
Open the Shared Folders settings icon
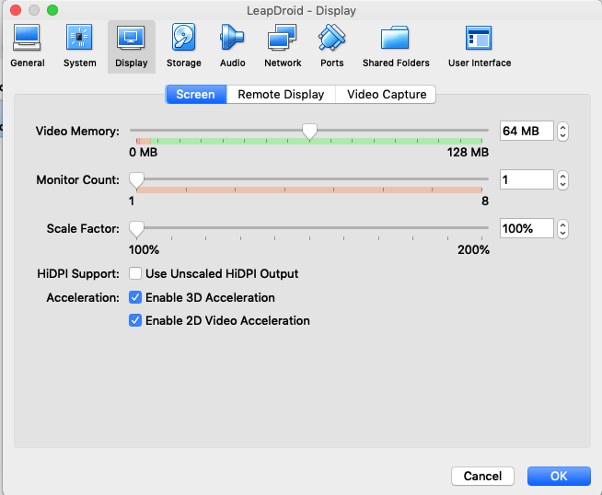pos(396,45)
